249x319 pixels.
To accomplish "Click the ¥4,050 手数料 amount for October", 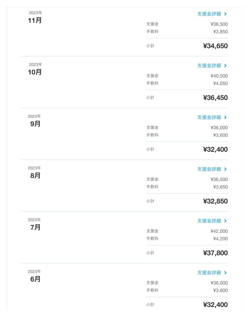I will pos(220,83).
